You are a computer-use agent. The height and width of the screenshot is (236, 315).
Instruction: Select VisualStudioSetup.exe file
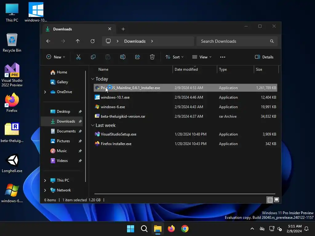185,134
